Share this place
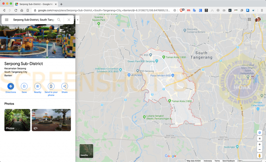The image size is (266, 162). pyautogui.click(x=64, y=88)
